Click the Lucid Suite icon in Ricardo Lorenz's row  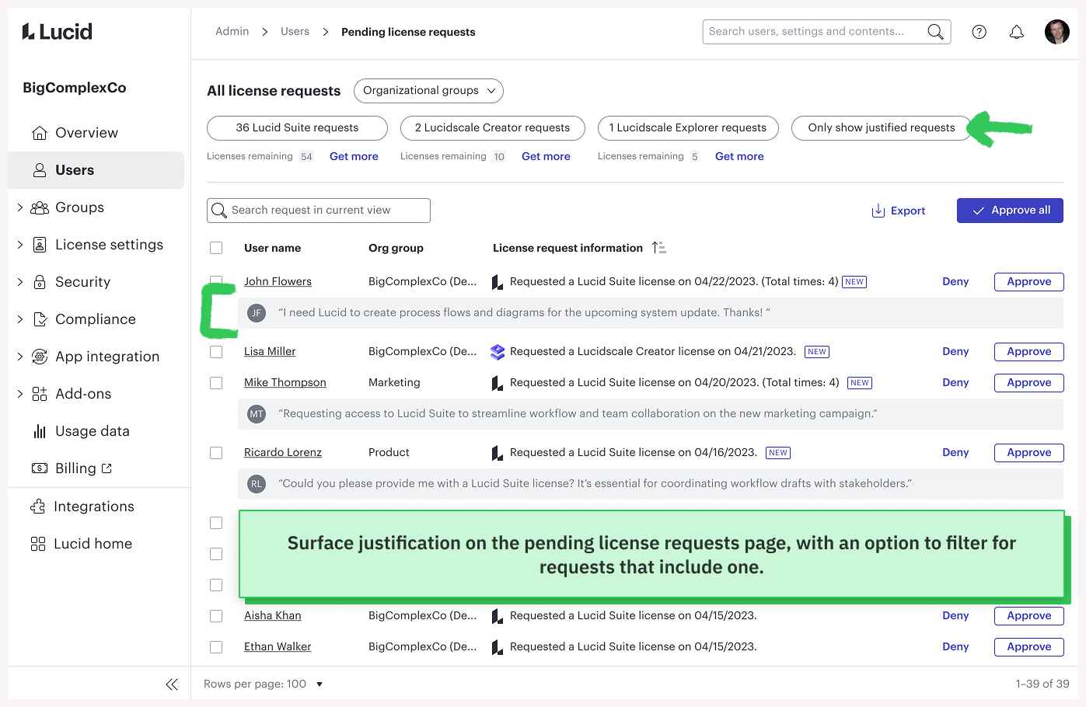(x=498, y=453)
